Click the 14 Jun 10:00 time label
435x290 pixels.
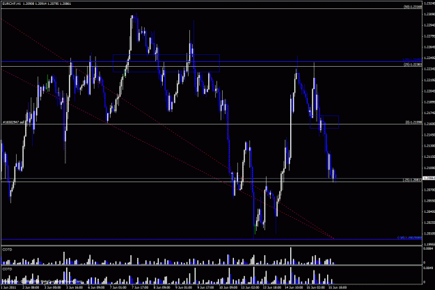click(x=293, y=287)
